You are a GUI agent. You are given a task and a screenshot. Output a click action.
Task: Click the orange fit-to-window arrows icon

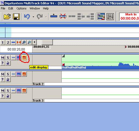click(19, 42)
